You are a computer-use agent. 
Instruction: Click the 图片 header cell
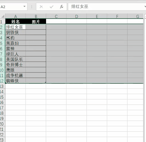(x=36, y=21)
